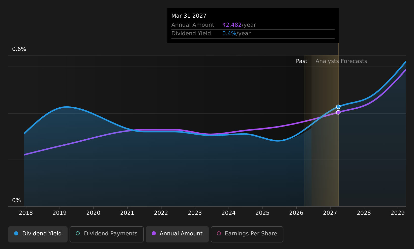Image resolution: width=414 pixels, height=249 pixels.
Task: Click the 0.4%/year tooltip value
Action: coord(236,34)
